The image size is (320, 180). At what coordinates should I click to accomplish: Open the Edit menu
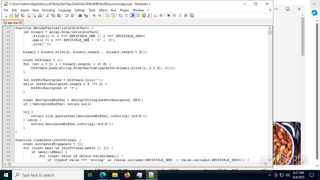pos(14,10)
